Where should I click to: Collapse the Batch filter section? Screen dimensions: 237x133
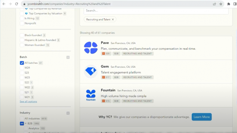click(68, 57)
